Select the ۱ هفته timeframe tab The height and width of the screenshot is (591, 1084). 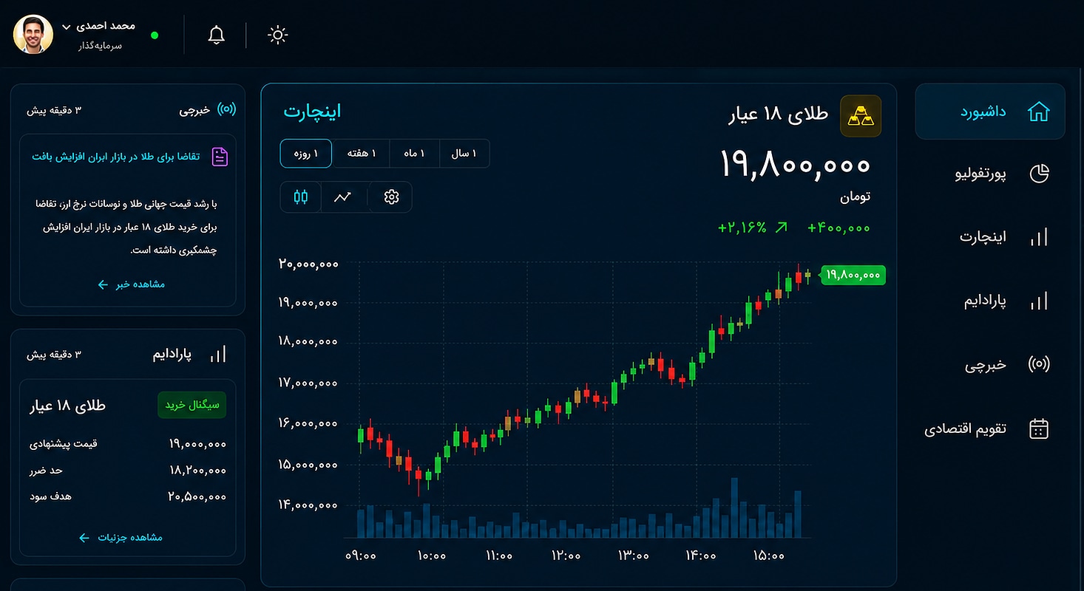tap(361, 154)
